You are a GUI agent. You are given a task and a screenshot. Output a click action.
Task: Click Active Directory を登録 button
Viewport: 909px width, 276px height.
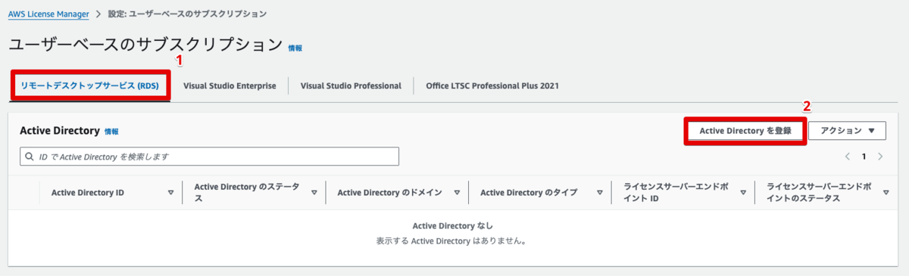745,131
